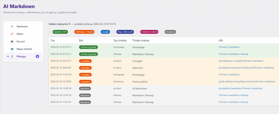This screenshot has height=114, width=279.
Task: Click the AI Markdown page heading
Action: point(19,6)
